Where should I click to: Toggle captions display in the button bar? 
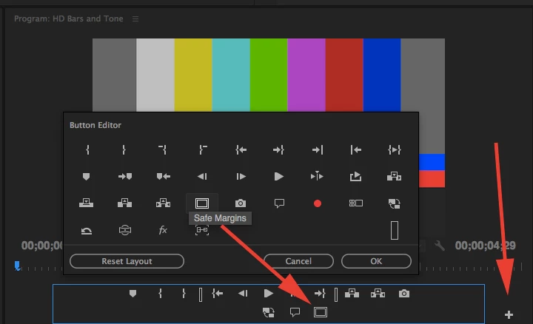(295, 312)
